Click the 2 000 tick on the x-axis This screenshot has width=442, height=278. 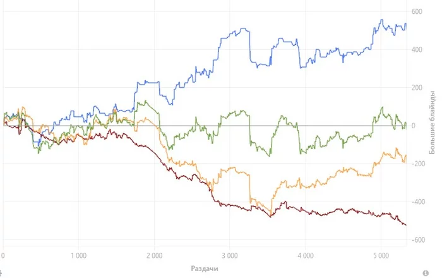[154, 256]
